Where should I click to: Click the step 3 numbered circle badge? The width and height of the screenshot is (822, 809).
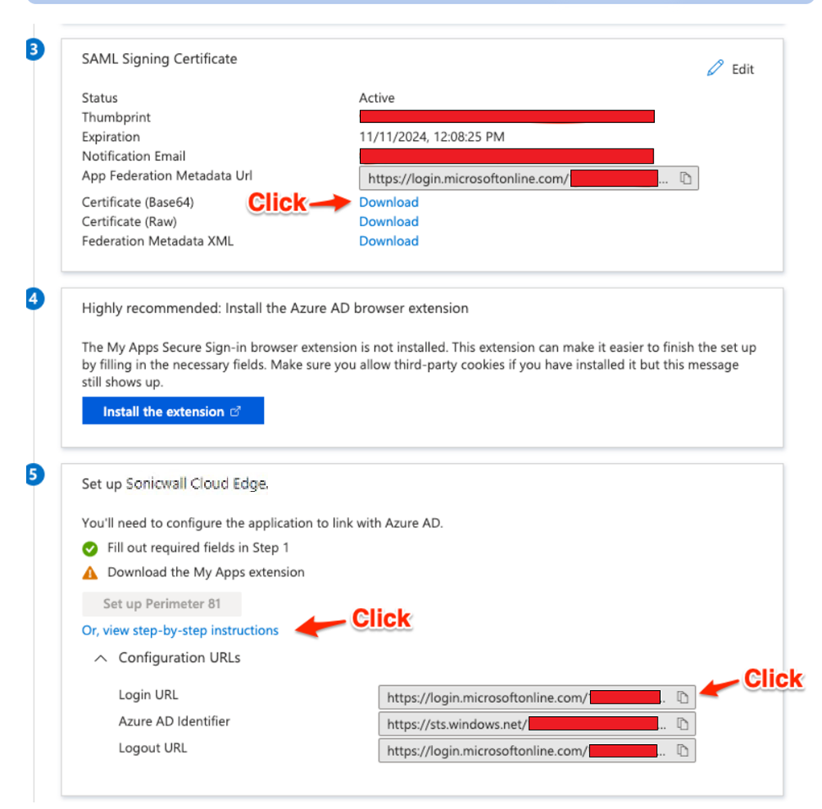(x=34, y=49)
